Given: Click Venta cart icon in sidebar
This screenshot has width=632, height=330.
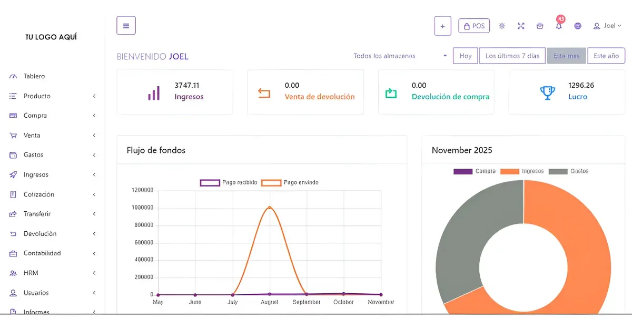Looking at the screenshot, I should [13, 136].
